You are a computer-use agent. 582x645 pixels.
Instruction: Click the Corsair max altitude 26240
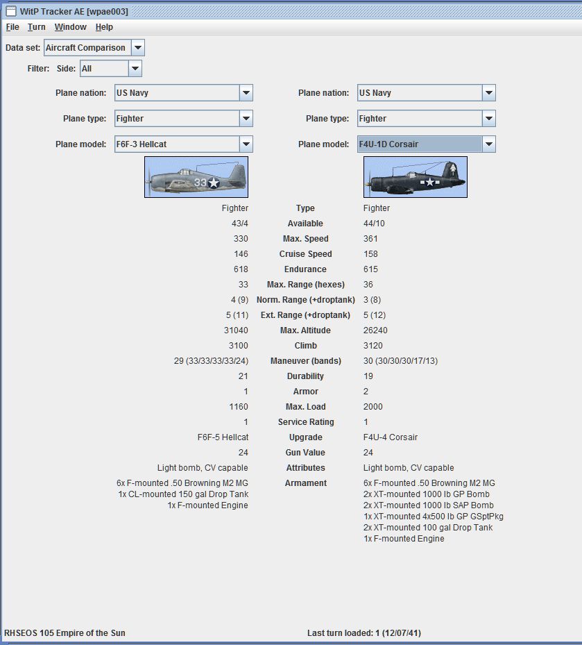[x=376, y=330]
